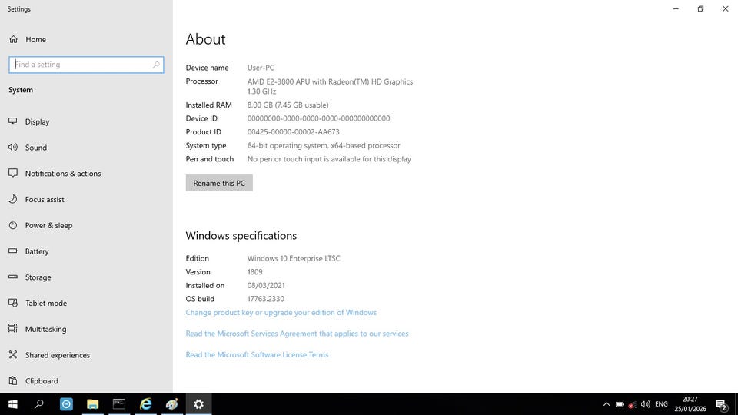This screenshot has width=738, height=415.
Task: Open the command console on taskbar
Action: click(119, 403)
